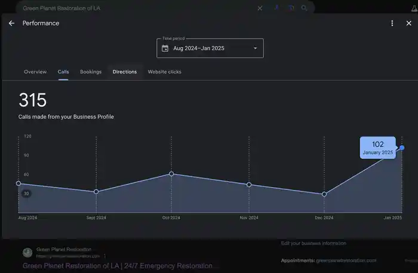Screen dimensions: 418x273
Task: Select the Oct 2024 data point
Action: pyautogui.click(x=171, y=174)
